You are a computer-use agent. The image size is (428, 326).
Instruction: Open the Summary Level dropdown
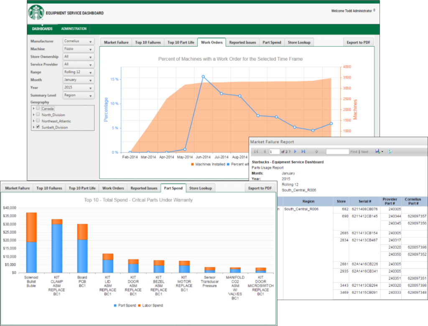(78, 95)
